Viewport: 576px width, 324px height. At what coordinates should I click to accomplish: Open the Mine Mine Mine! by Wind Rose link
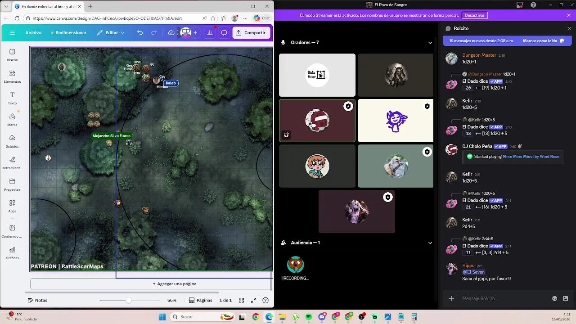pyautogui.click(x=531, y=157)
